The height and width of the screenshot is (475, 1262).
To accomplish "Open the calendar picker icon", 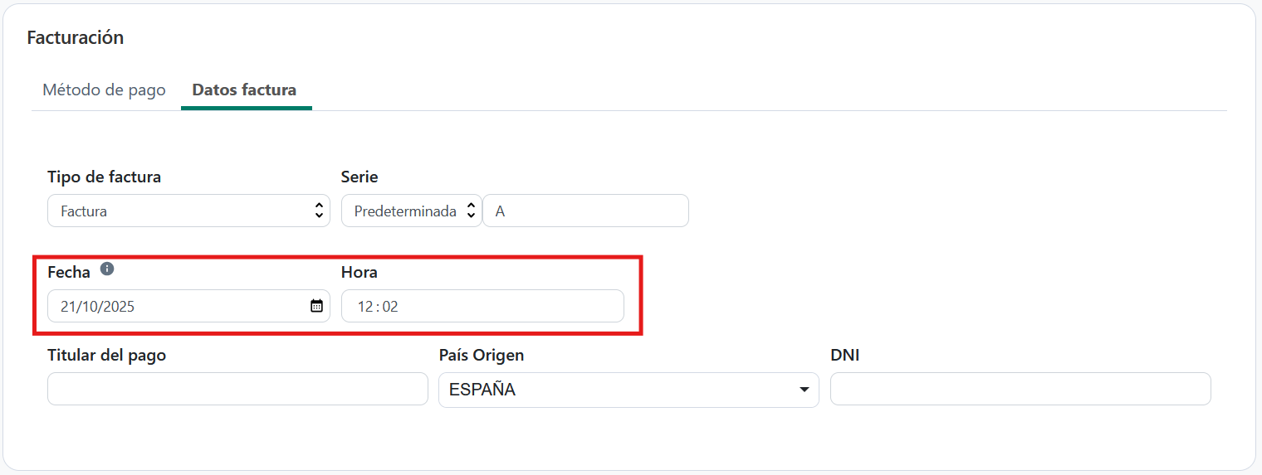I will point(316,306).
